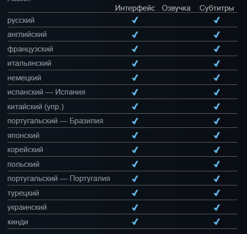This screenshot has height=234, width=247.
Task: Click the subtitles checkmark for польский
Action: (217, 164)
